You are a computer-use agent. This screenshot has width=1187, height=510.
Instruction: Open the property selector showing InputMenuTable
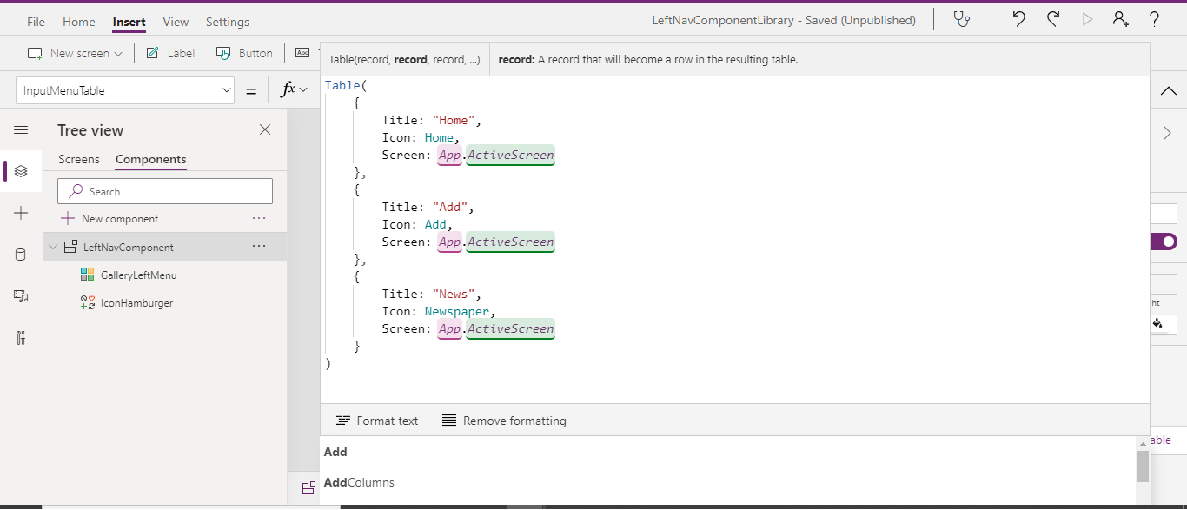124,90
